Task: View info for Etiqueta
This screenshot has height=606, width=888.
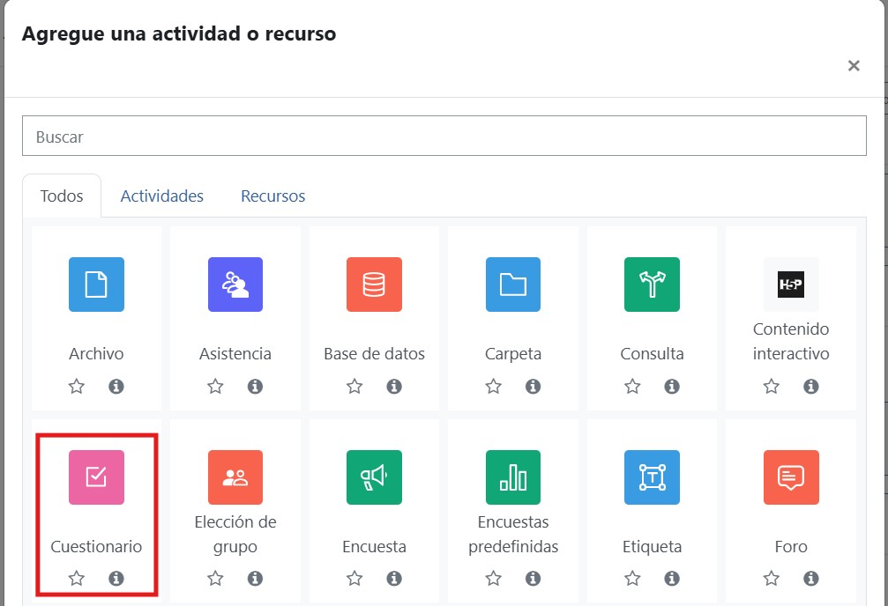Action: click(672, 579)
